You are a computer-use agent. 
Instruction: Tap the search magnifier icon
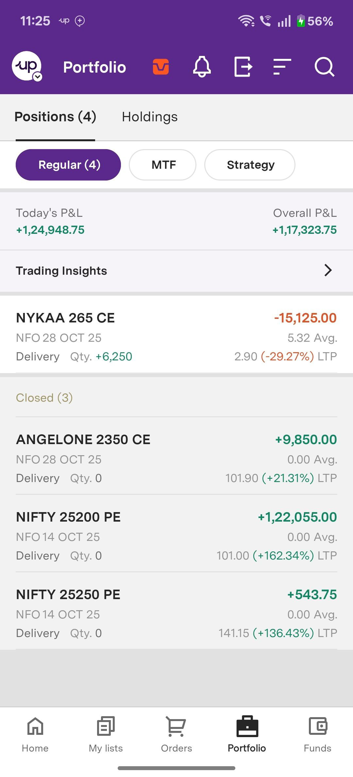click(324, 67)
